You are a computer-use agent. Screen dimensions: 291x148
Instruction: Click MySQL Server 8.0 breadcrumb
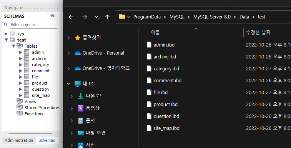[212, 17]
